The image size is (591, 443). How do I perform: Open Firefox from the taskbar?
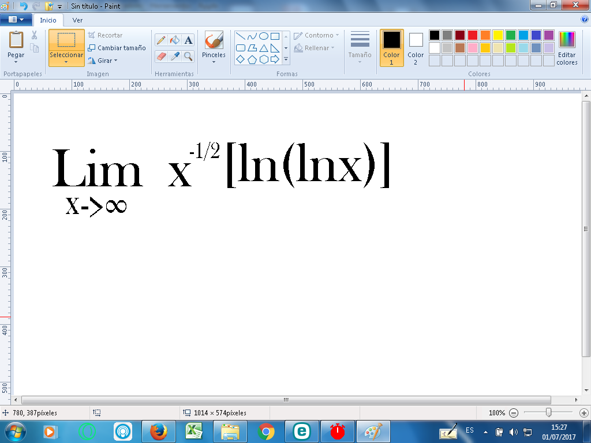tap(158, 431)
